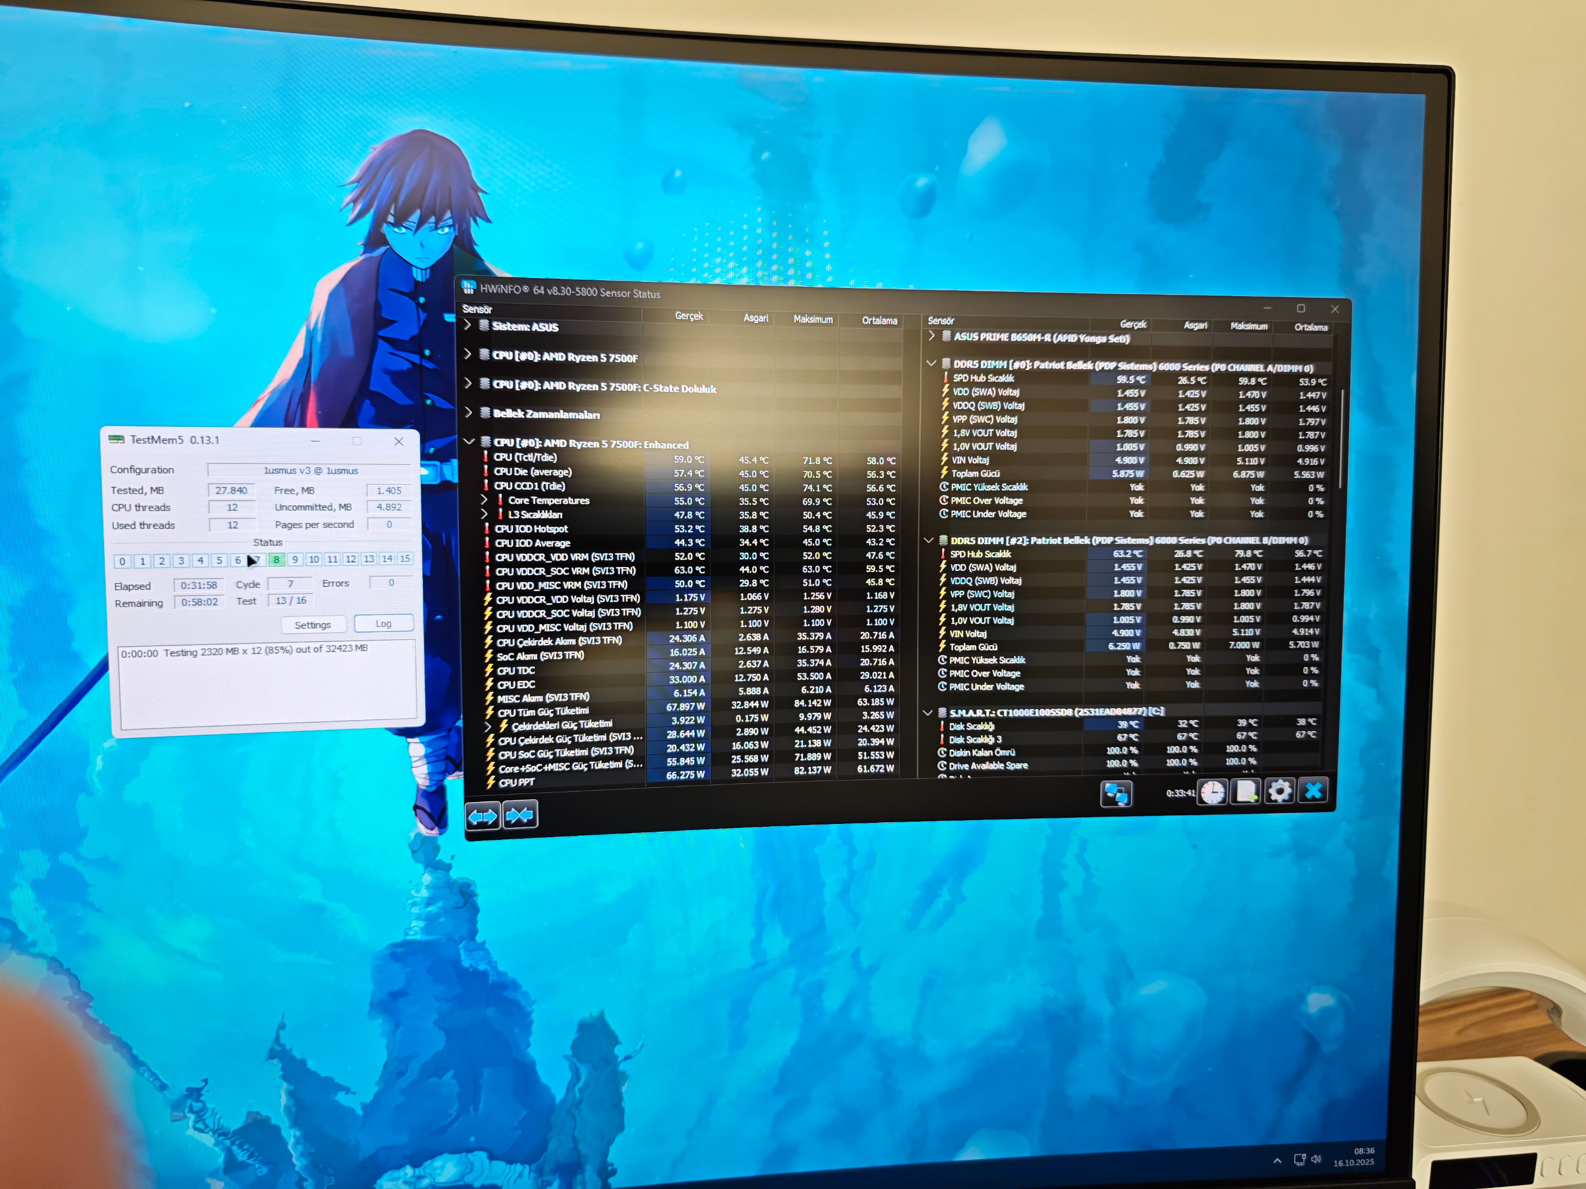Click the Log button in TestMem5
Screen dimensions: 1586x1189
[384, 623]
